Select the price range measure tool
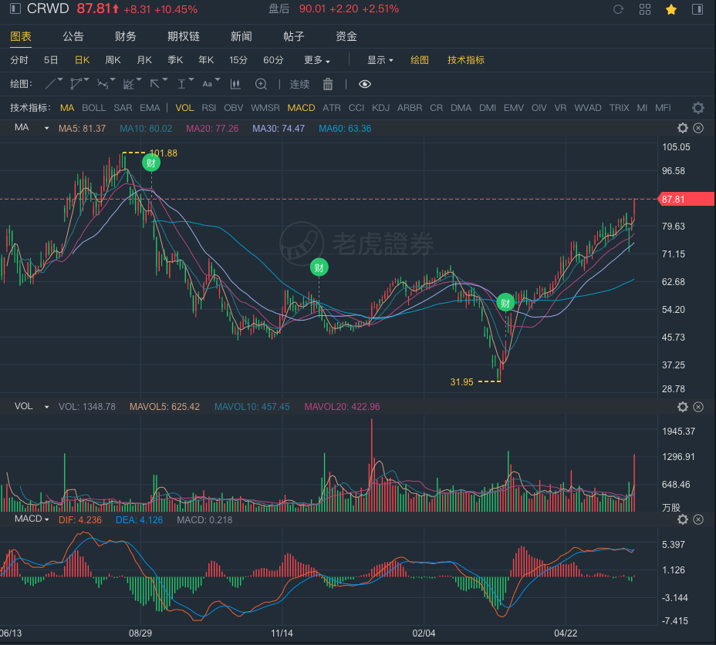This screenshot has width=716, height=645. click(181, 84)
